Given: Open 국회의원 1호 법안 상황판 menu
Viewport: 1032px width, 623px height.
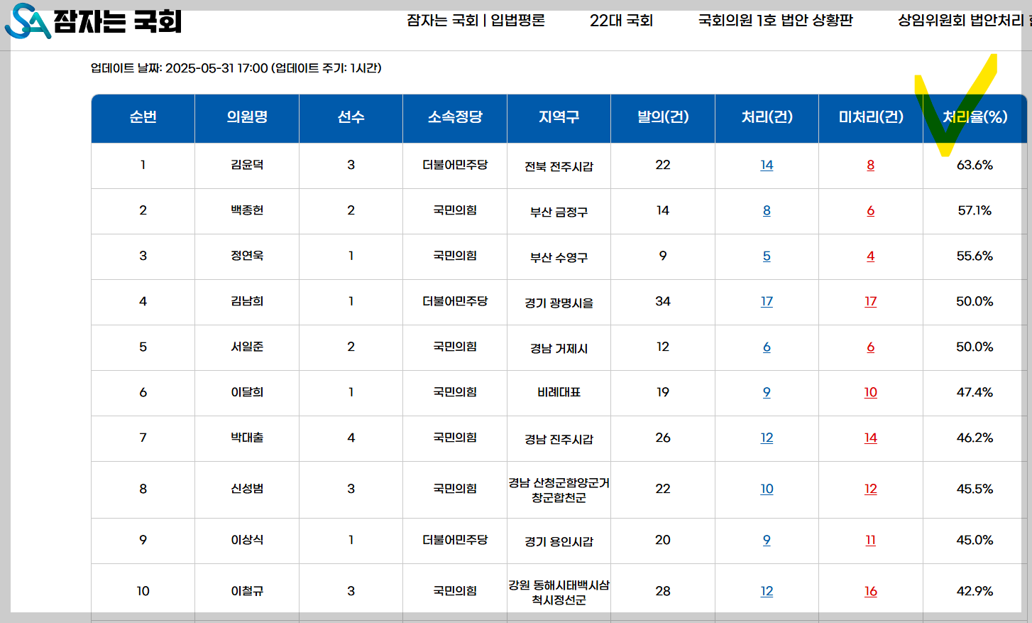Looking at the screenshot, I should (x=775, y=21).
